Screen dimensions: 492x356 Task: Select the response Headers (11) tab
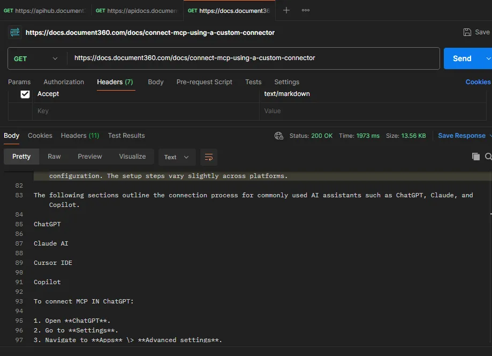tap(80, 136)
